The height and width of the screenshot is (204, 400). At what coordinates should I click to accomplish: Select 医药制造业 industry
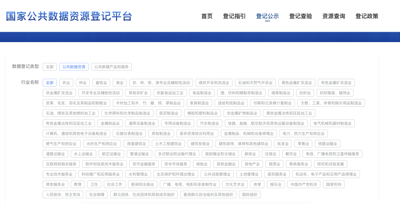169,113
